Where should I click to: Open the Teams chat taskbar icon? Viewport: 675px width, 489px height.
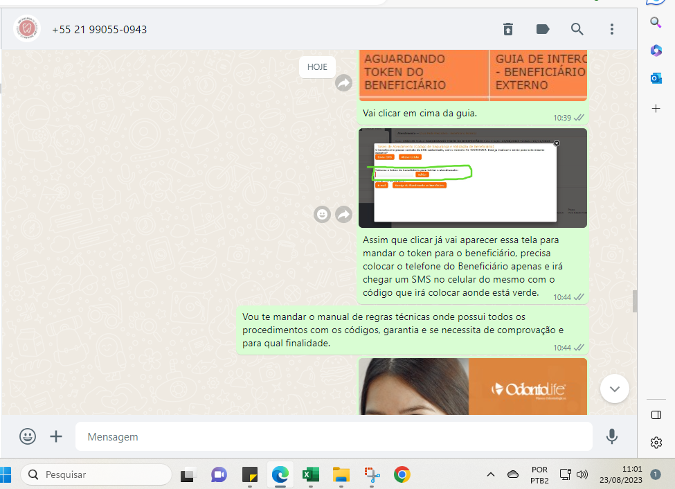coord(219,474)
